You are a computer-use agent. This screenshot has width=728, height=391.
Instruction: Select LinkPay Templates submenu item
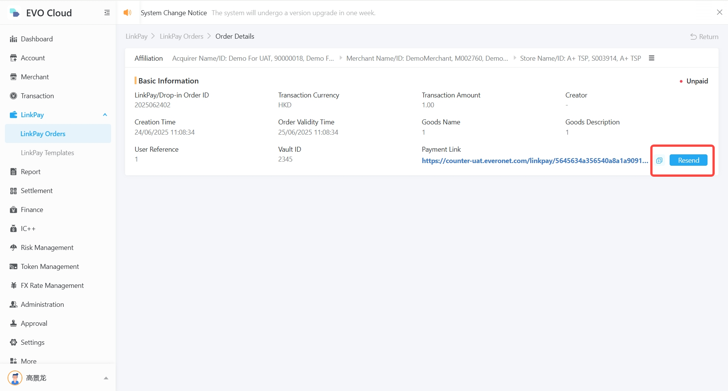[x=47, y=153]
